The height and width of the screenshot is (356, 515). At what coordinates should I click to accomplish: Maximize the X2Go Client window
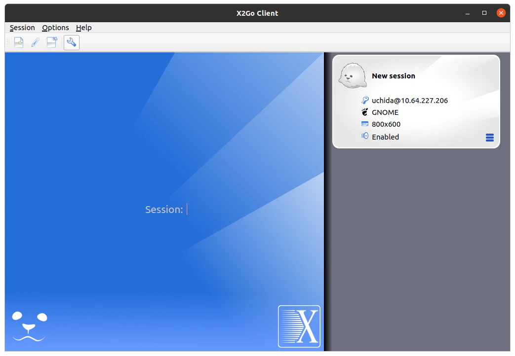click(x=484, y=13)
